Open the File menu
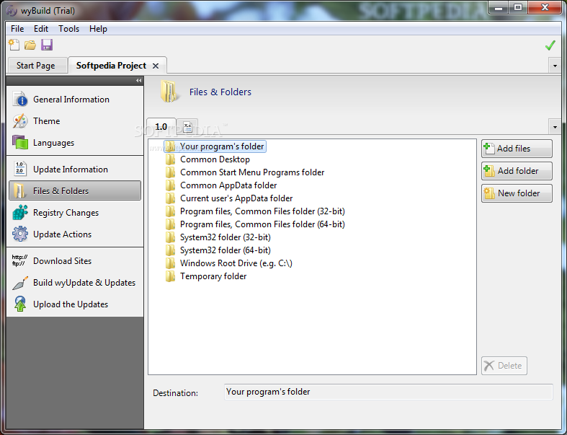The width and height of the screenshot is (567, 435). [x=17, y=29]
